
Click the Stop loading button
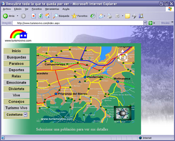[34, 16]
